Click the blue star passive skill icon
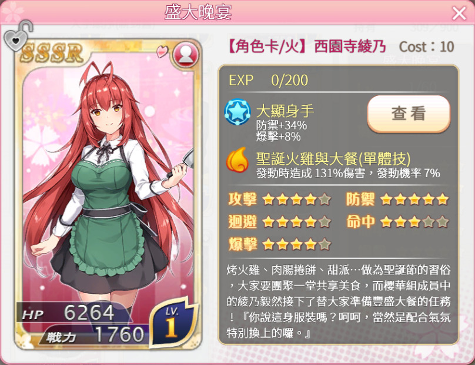Screen dimensions: 475x365 pos(237,112)
